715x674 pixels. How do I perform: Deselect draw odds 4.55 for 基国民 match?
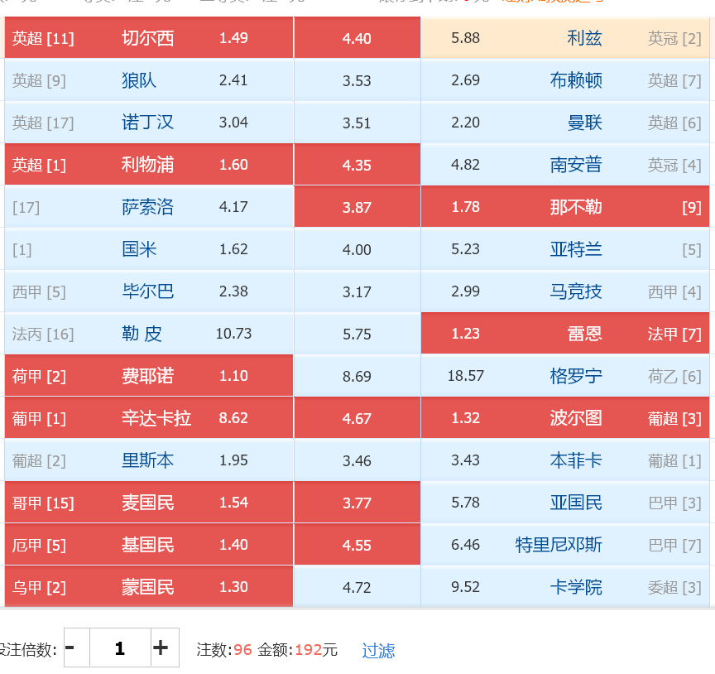357,544
